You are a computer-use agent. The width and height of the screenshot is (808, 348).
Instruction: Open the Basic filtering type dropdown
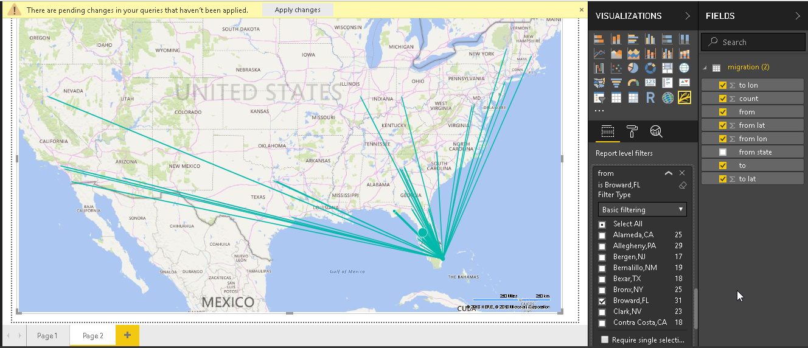(x=642, y=210)
